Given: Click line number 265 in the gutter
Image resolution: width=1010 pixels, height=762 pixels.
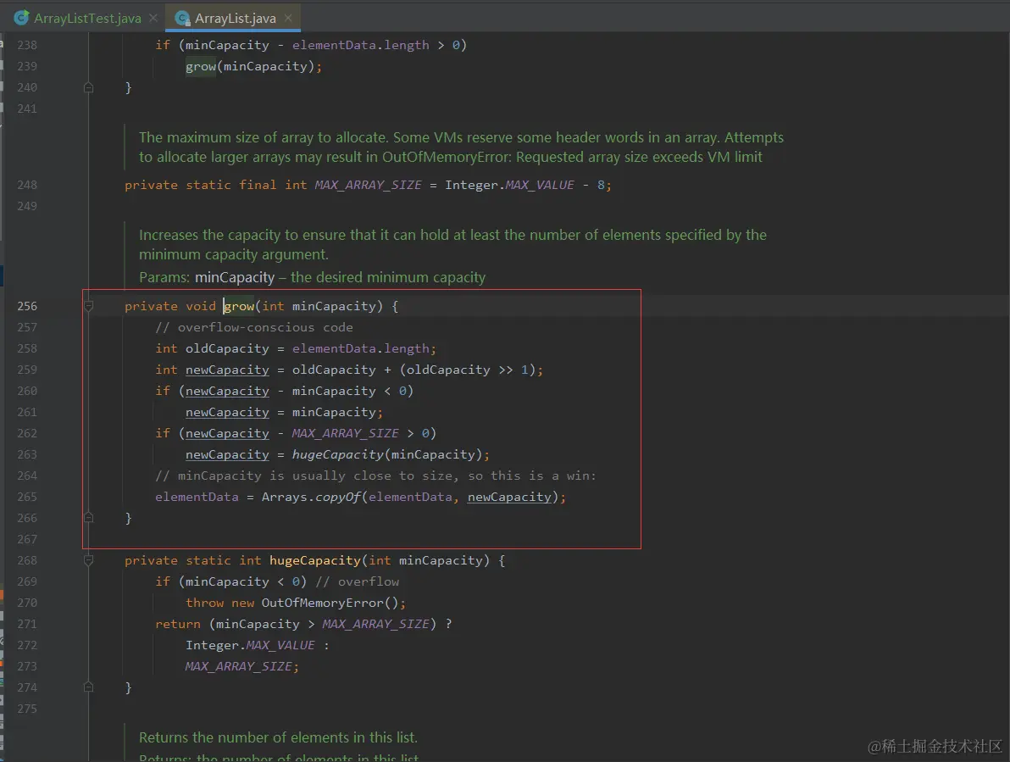Looking at the screenshot, I should tap(27, 497).
